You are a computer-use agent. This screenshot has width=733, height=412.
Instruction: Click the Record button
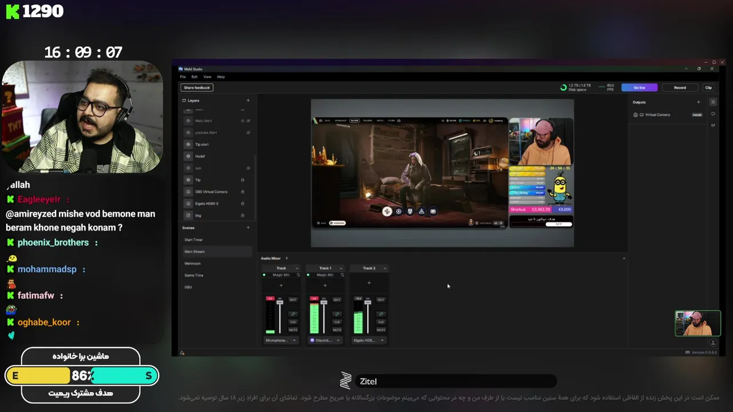click(x=680, y=88)
